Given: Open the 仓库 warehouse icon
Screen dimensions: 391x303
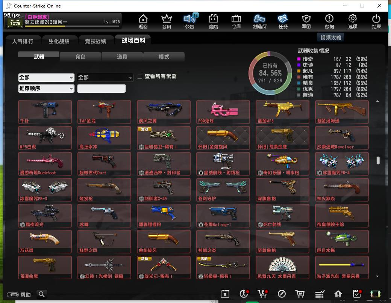Looking at the screenshot, I should pyautogui.click(x=236, y=21).
